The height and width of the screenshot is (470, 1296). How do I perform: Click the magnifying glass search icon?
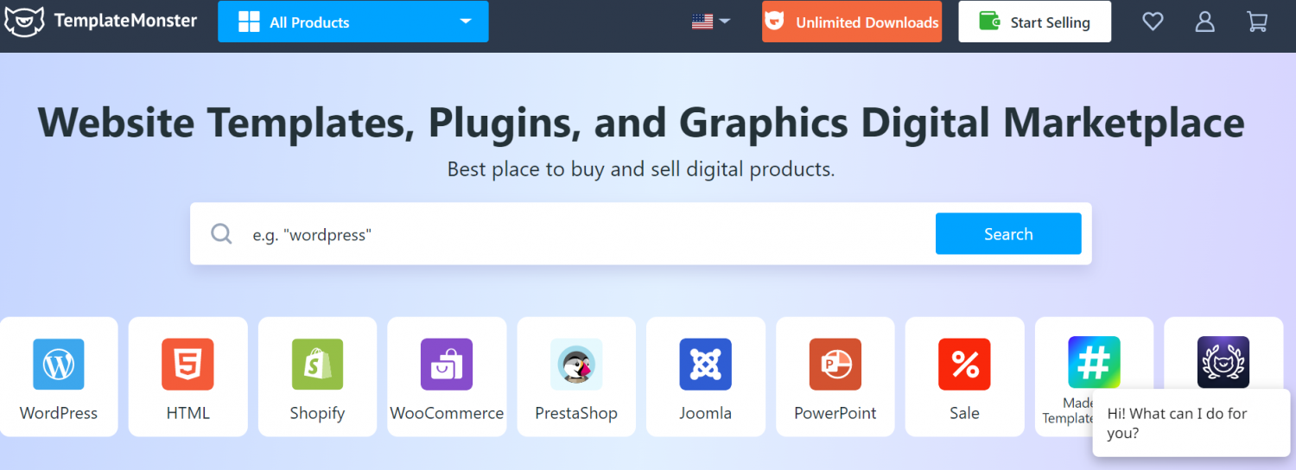(222, 234)
